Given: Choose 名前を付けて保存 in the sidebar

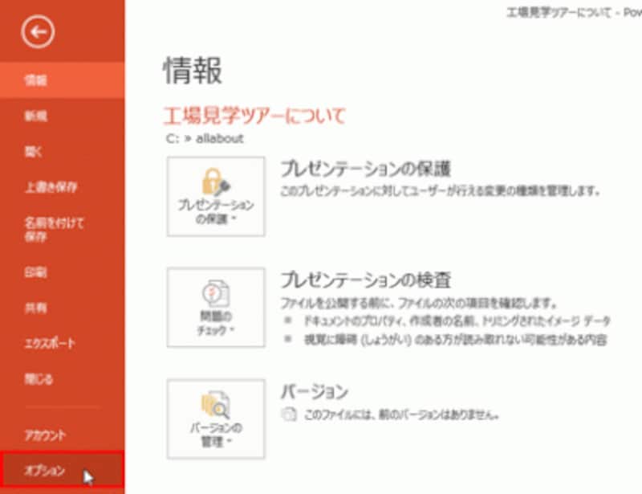Looking at the screenshot, I should (x=63, y=230).
